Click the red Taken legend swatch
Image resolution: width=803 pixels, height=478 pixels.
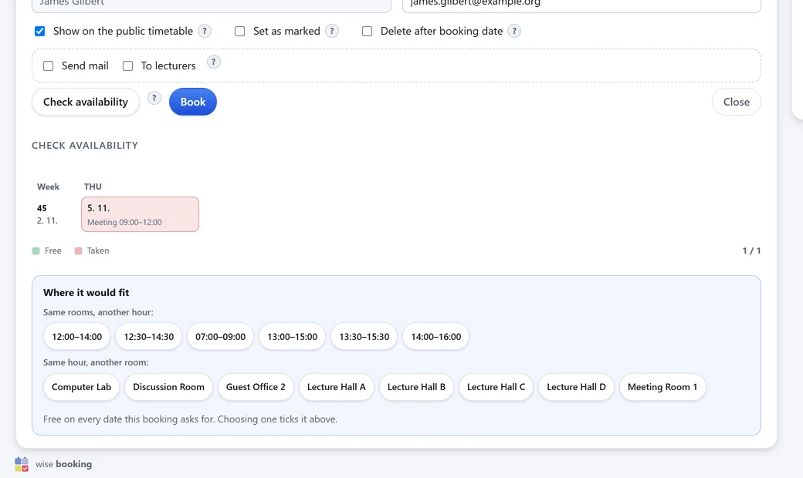(x=78, y=251)
